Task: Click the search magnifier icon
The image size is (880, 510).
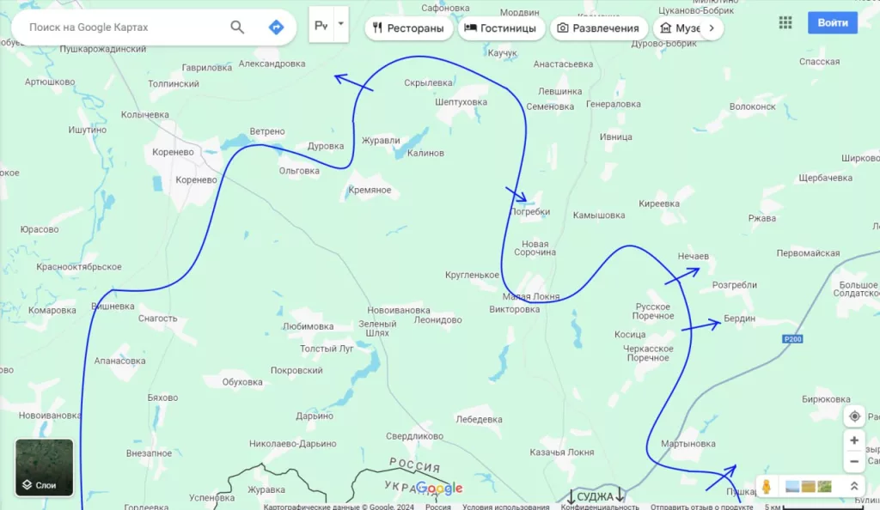Action: (237, 27)
